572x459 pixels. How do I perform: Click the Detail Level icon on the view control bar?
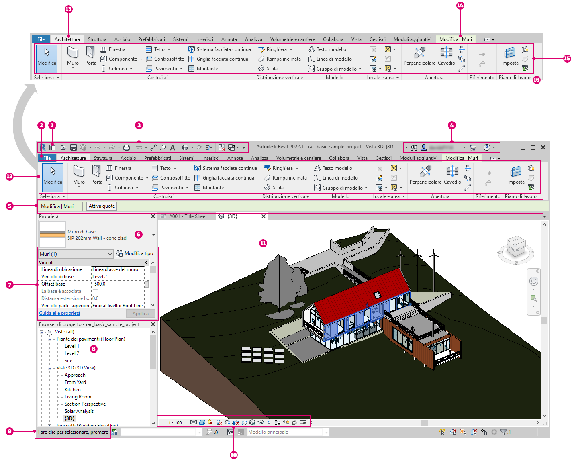click(194, 422)
